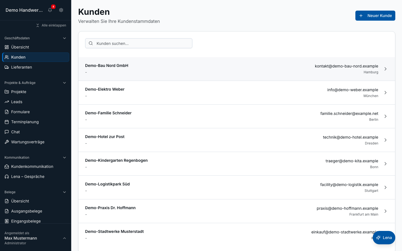This screenshot has width=402, height=251.
Task: Collapse the Geschäftsdaten section
Action: coord(64,38)
